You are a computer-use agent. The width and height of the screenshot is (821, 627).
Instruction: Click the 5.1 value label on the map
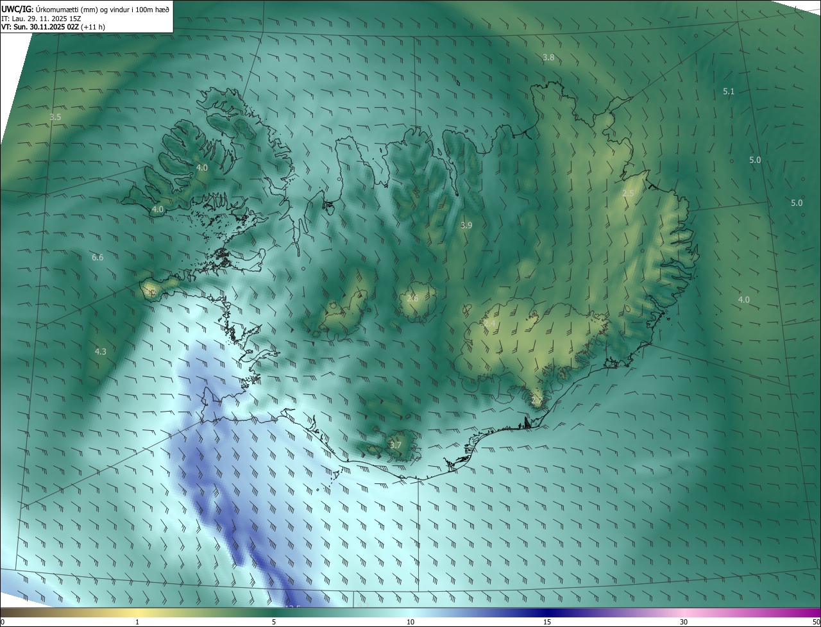(729, 92)
